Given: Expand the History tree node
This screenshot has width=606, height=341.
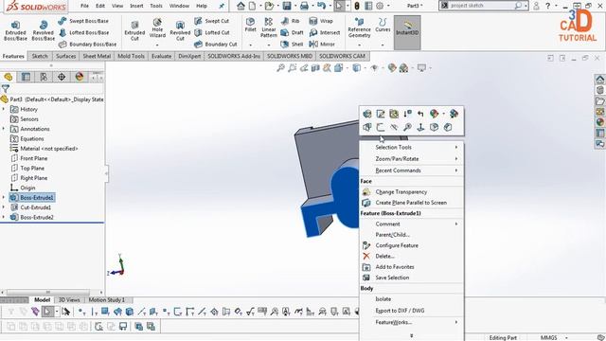Looking at the screenshot, I should [x=4, y=110].
